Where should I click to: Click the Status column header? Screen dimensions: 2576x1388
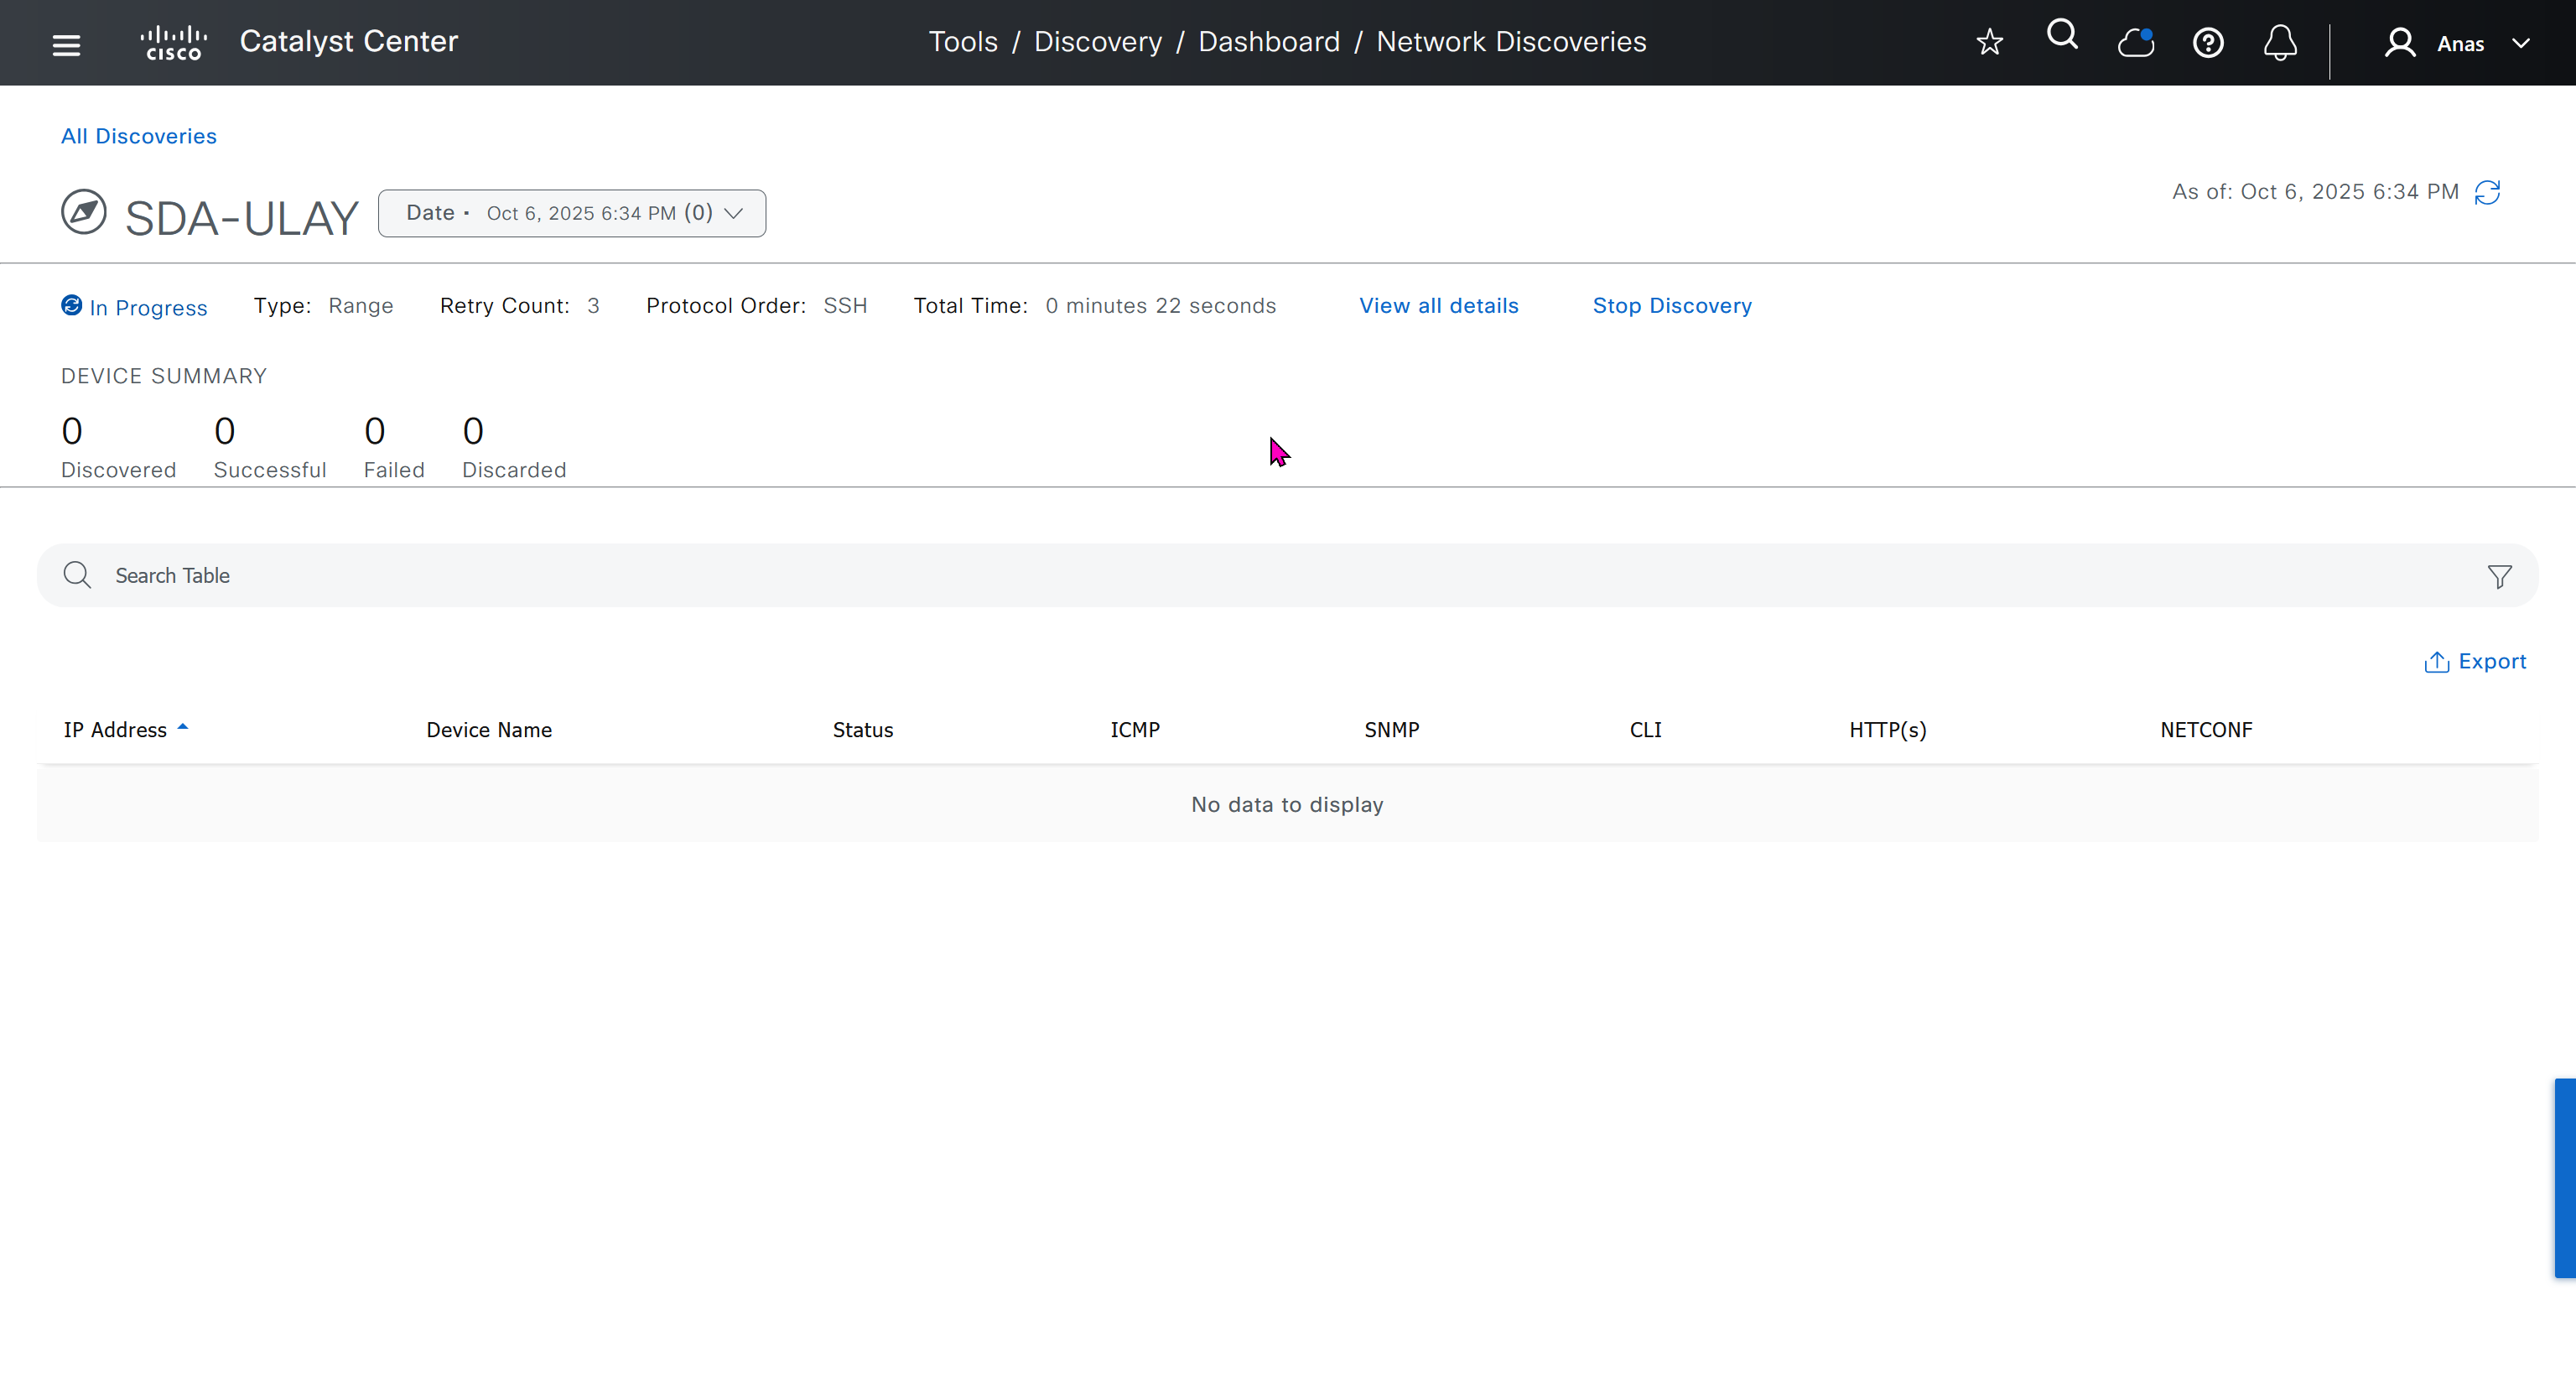coord(862,730)
